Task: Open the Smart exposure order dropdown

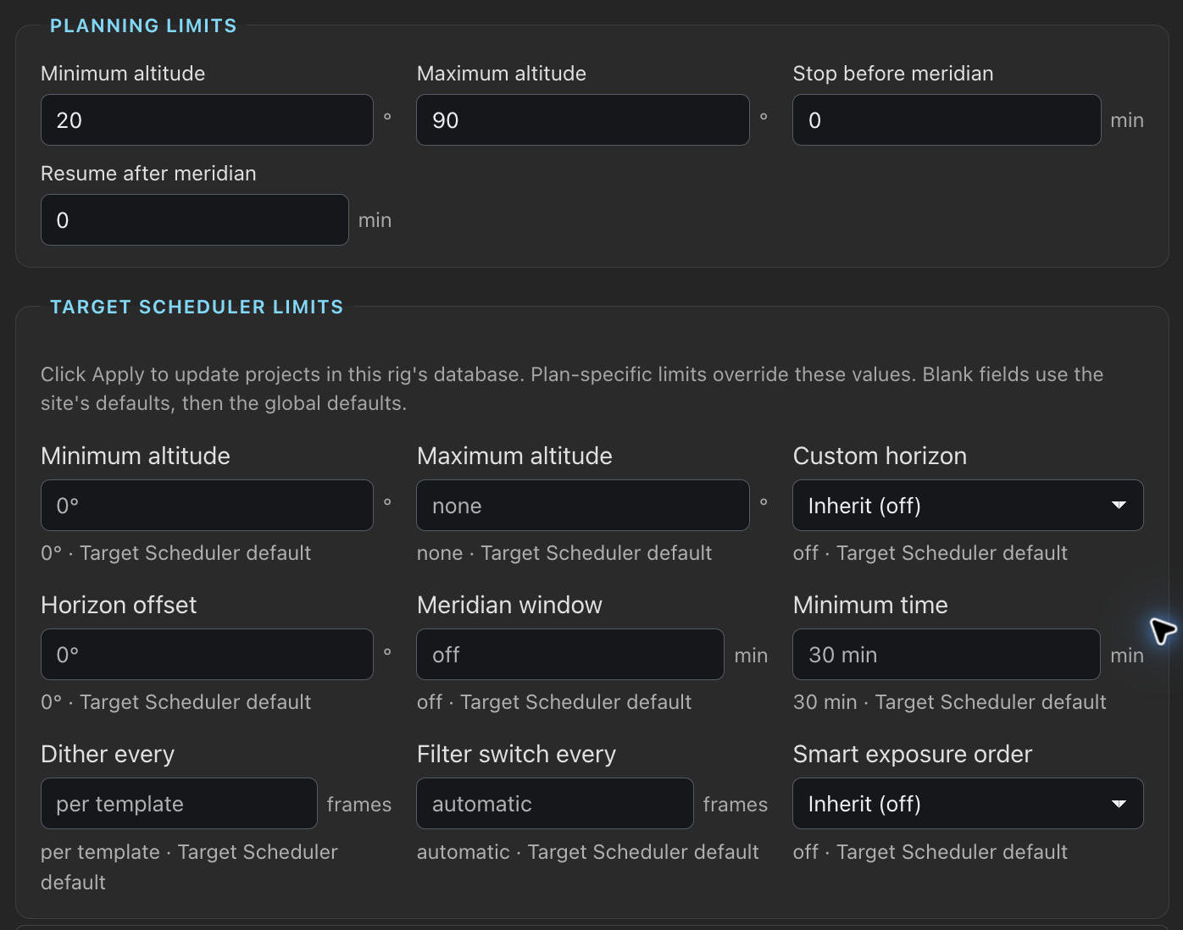Action: coord(968,804)
